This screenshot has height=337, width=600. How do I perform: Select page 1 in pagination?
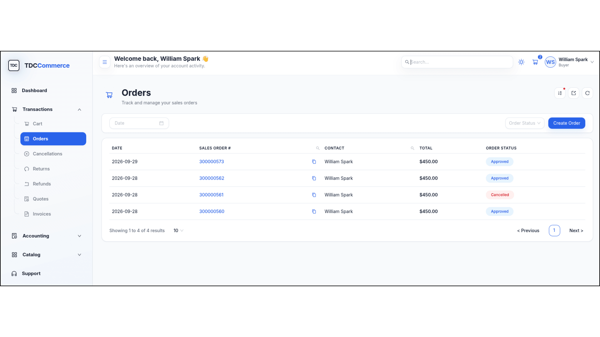click(554, 231)
